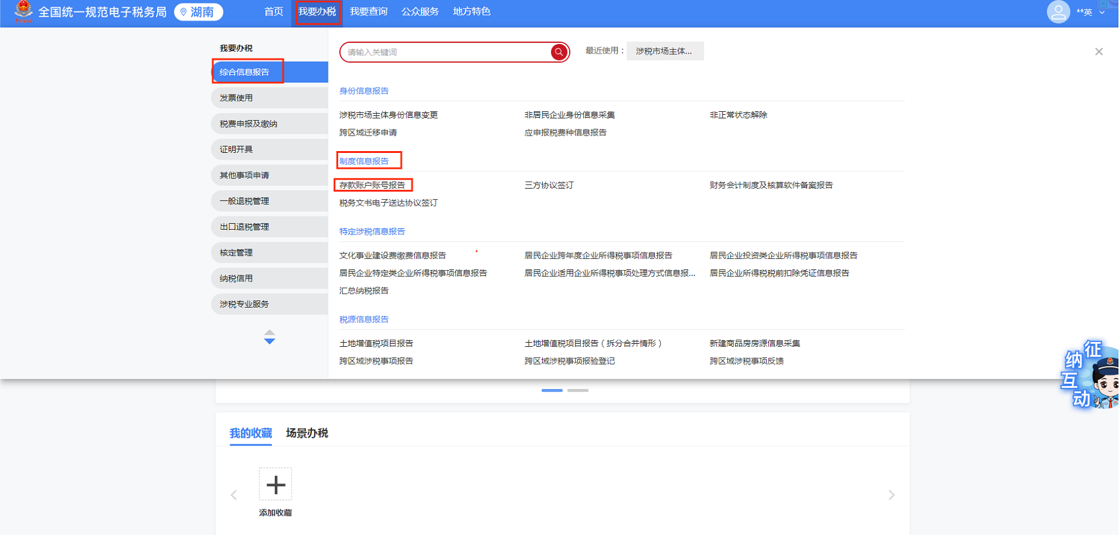Click recently used 涉税市场主体 button
This screenshot has height=536, width=1119.
[x=664, y=51]
